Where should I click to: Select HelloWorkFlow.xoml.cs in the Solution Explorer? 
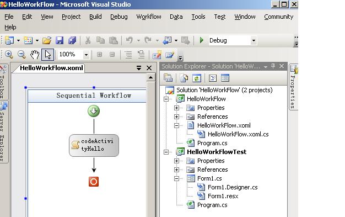pos(238,134)
